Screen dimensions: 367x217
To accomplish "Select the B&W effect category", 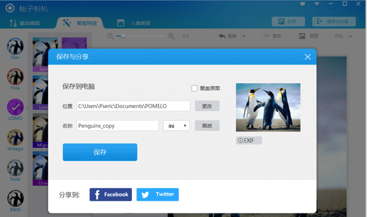I will click(15, 201).
